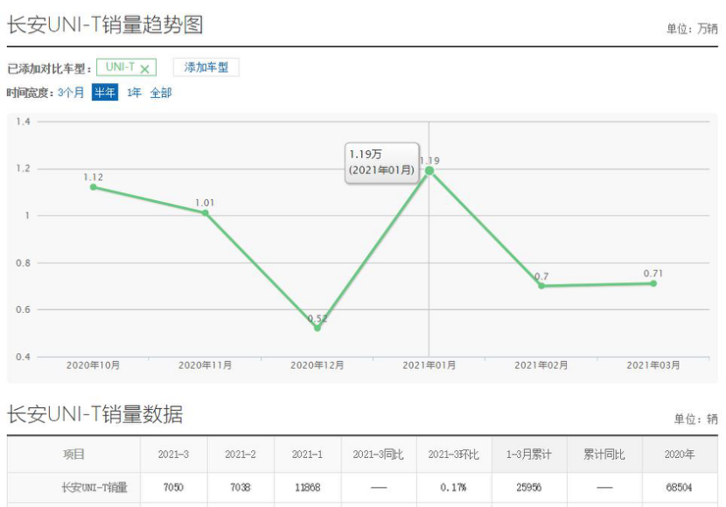This screenshot has height=507, width=726.
Task: Click the 单位：万辆 label
Action: [x=692, y=29]
